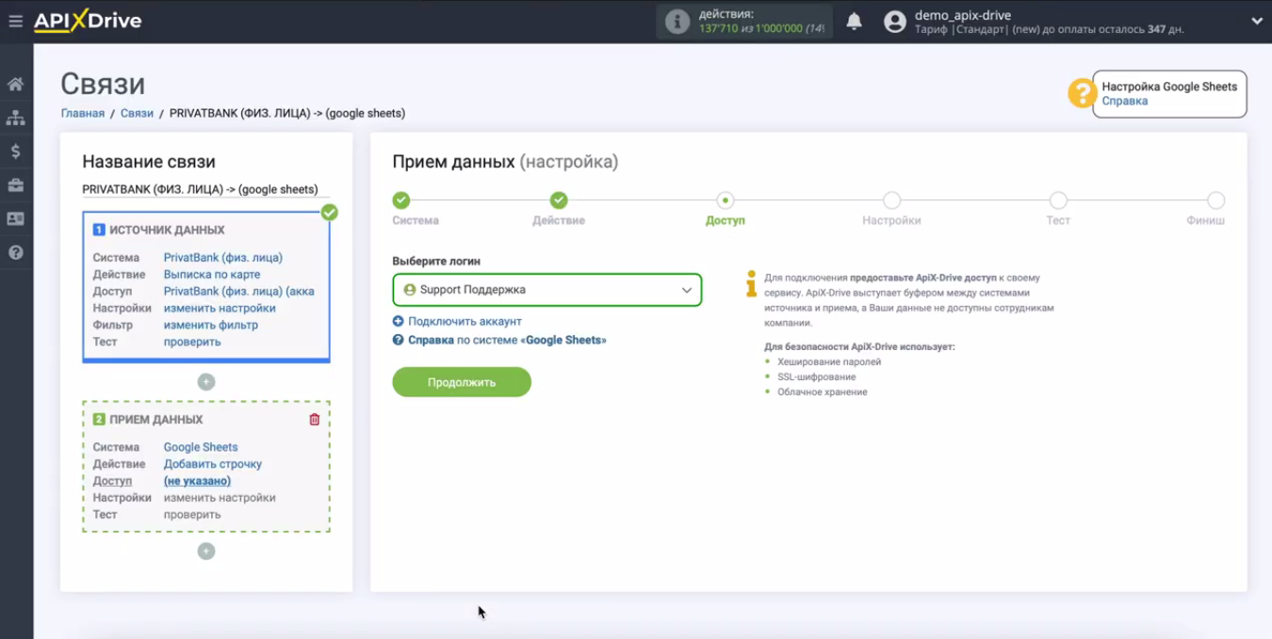
Task: Click the Продолжить button
Action: tap(462, 382)
